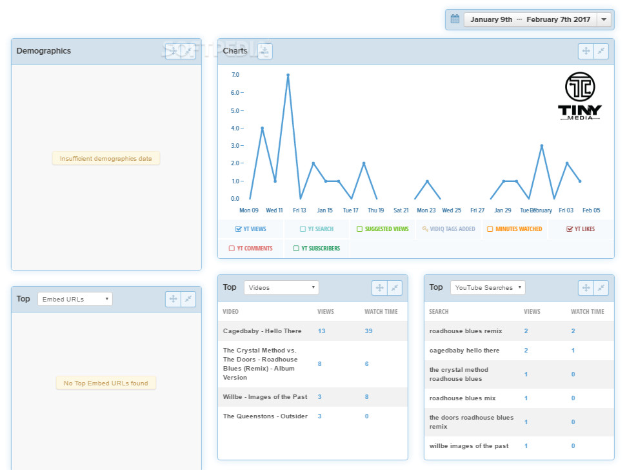Screen dimensions: 627x470
Task: Open the YouTube Searches dropdown
Action: coord(488,288)
